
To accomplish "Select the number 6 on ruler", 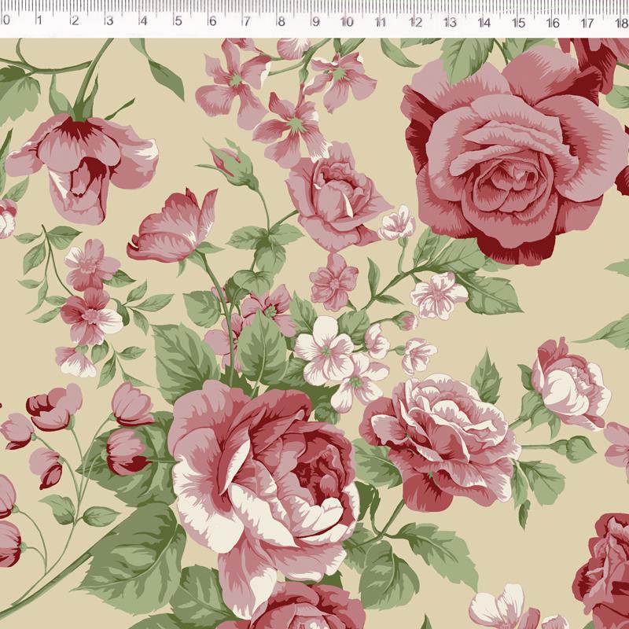I will coord(213,21).
